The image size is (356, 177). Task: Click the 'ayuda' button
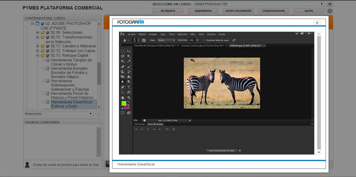tap(309, 11)
